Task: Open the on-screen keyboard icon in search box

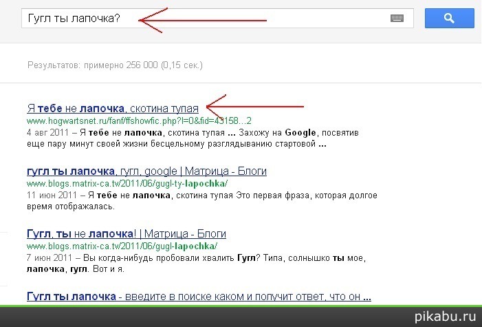Action: pyautogui.click(x=397, y=19)
